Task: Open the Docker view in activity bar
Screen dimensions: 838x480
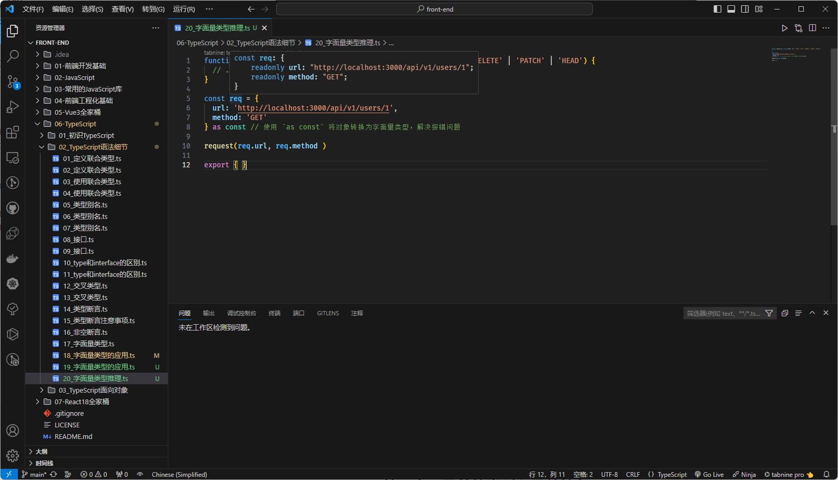Action: pos(13,258)
